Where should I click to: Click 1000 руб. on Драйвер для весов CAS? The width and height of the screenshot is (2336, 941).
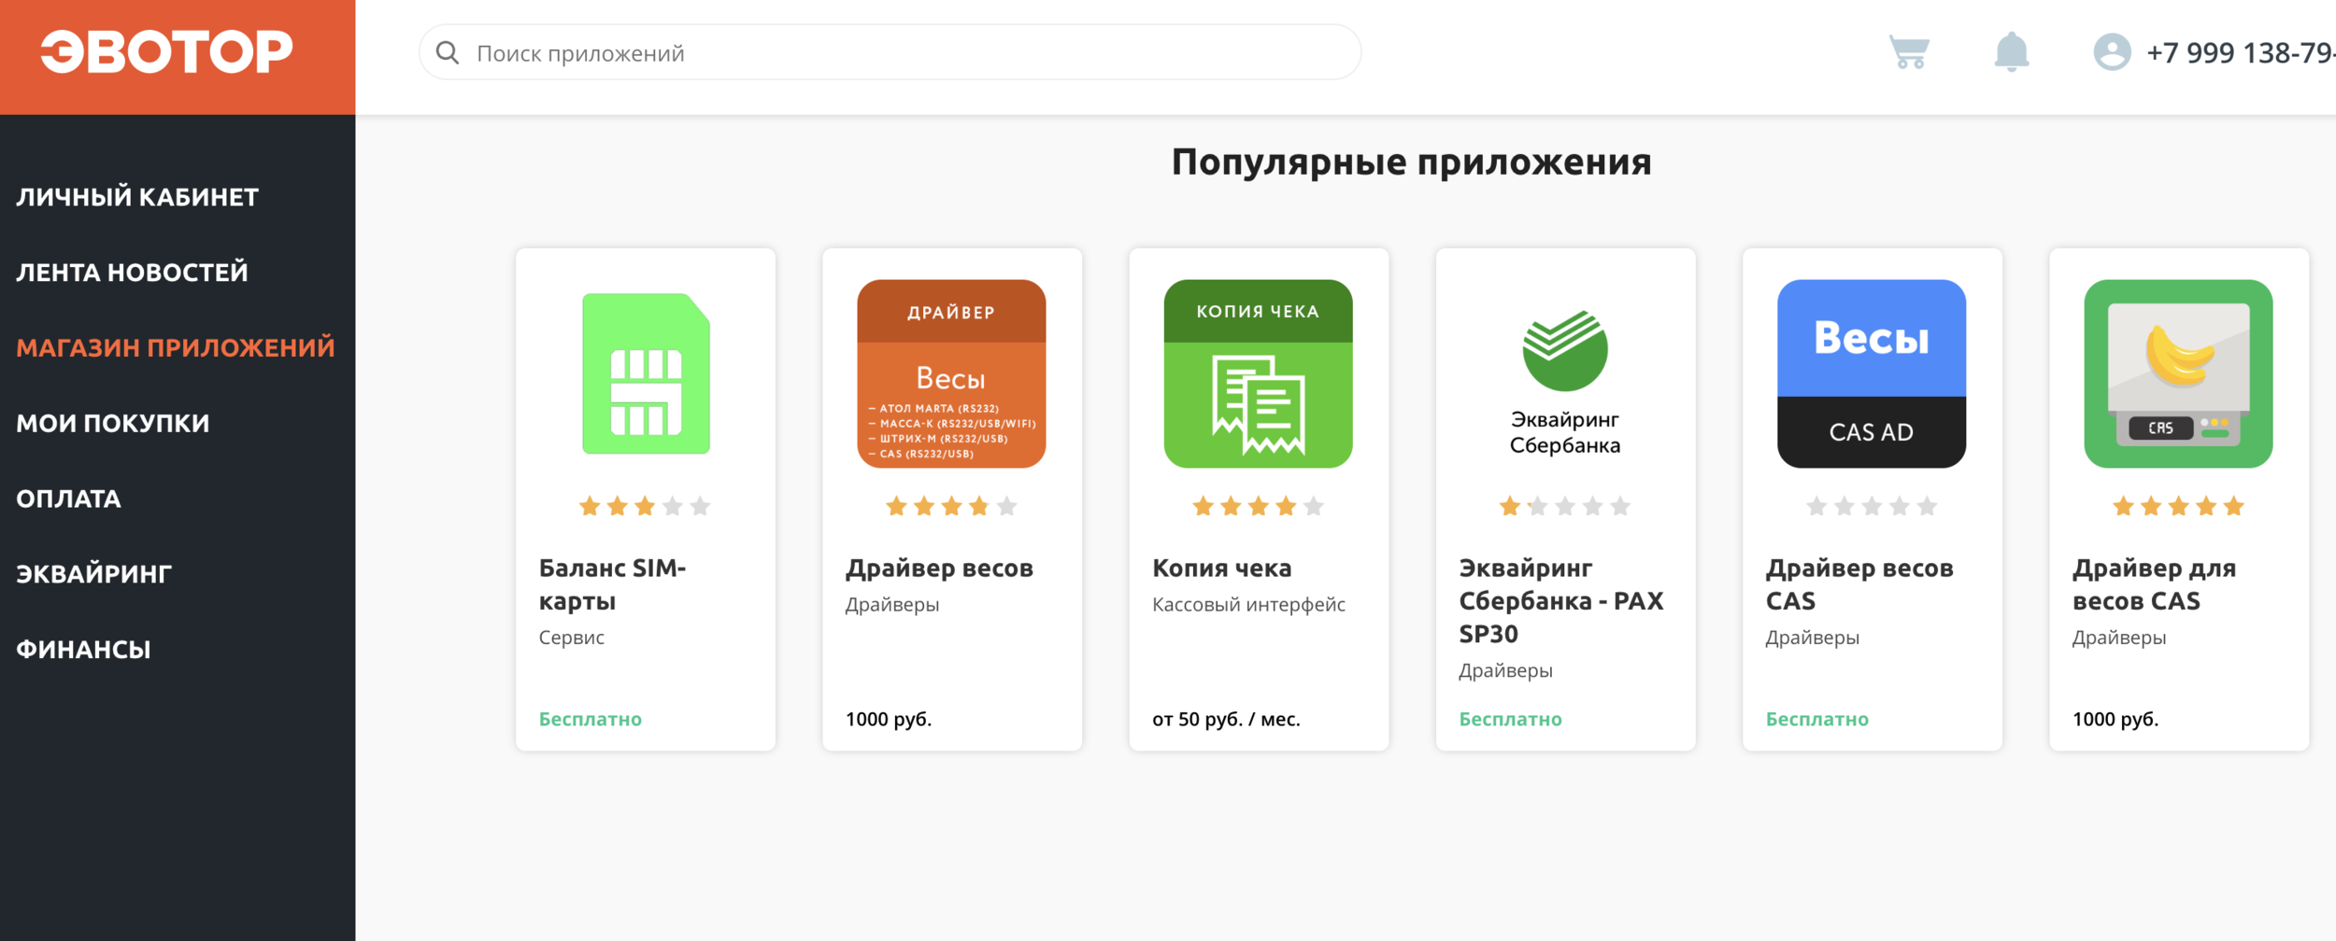(2115, 720)
